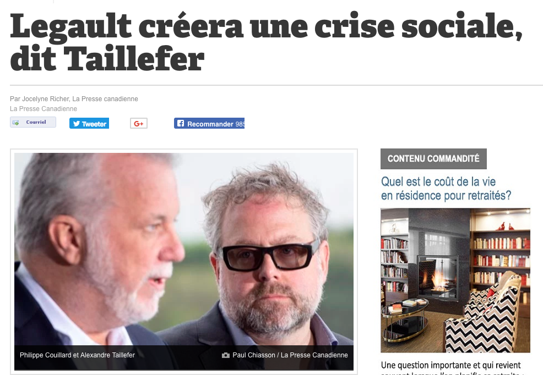This screenshot has width=543, height=375.
Task: Click La Presse Canadienne source line
Action: tap(44, 109)
